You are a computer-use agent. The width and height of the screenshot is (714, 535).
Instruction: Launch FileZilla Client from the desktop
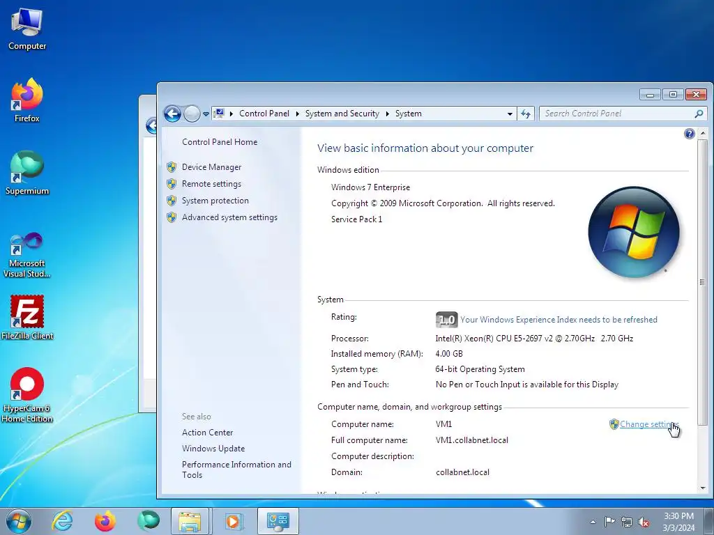[27, 318]
